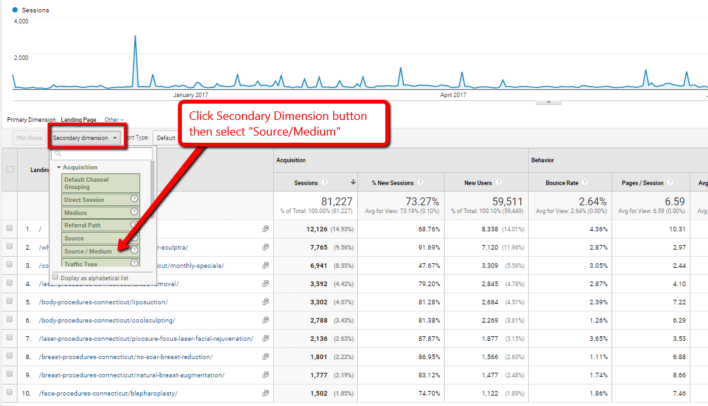Check the select-all checkbox in table header
This screenshot has width=708, height=406.
(10, 169)
